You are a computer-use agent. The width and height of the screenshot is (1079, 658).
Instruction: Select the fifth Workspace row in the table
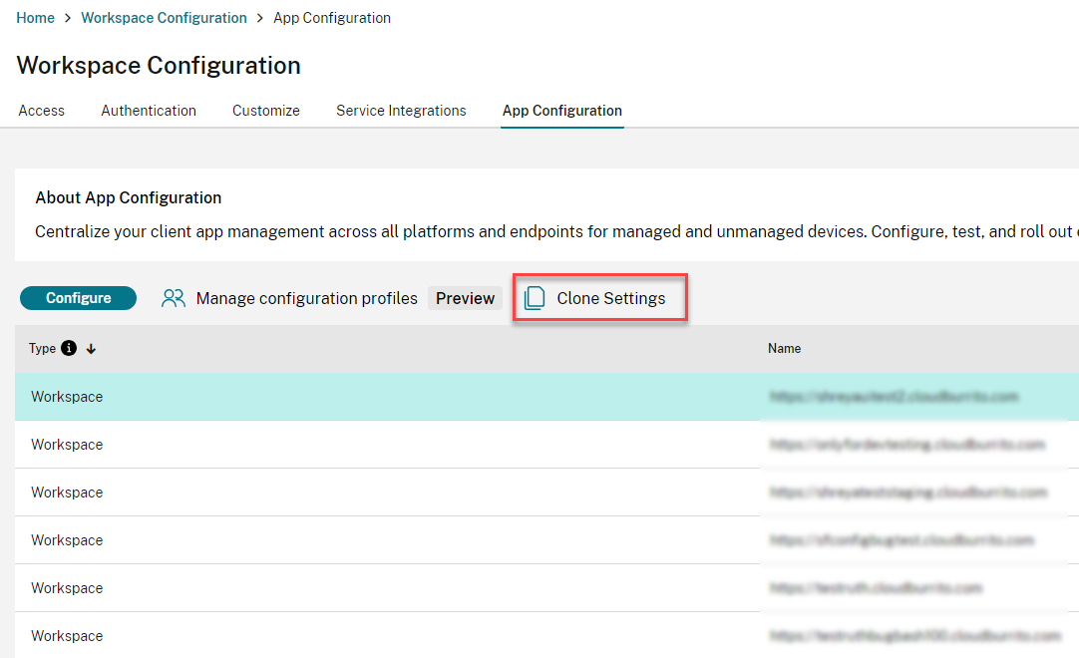tap(67, 588)
